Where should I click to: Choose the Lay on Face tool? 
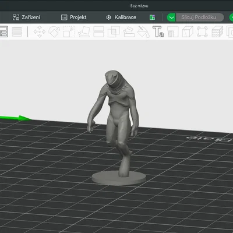point(84,31)
